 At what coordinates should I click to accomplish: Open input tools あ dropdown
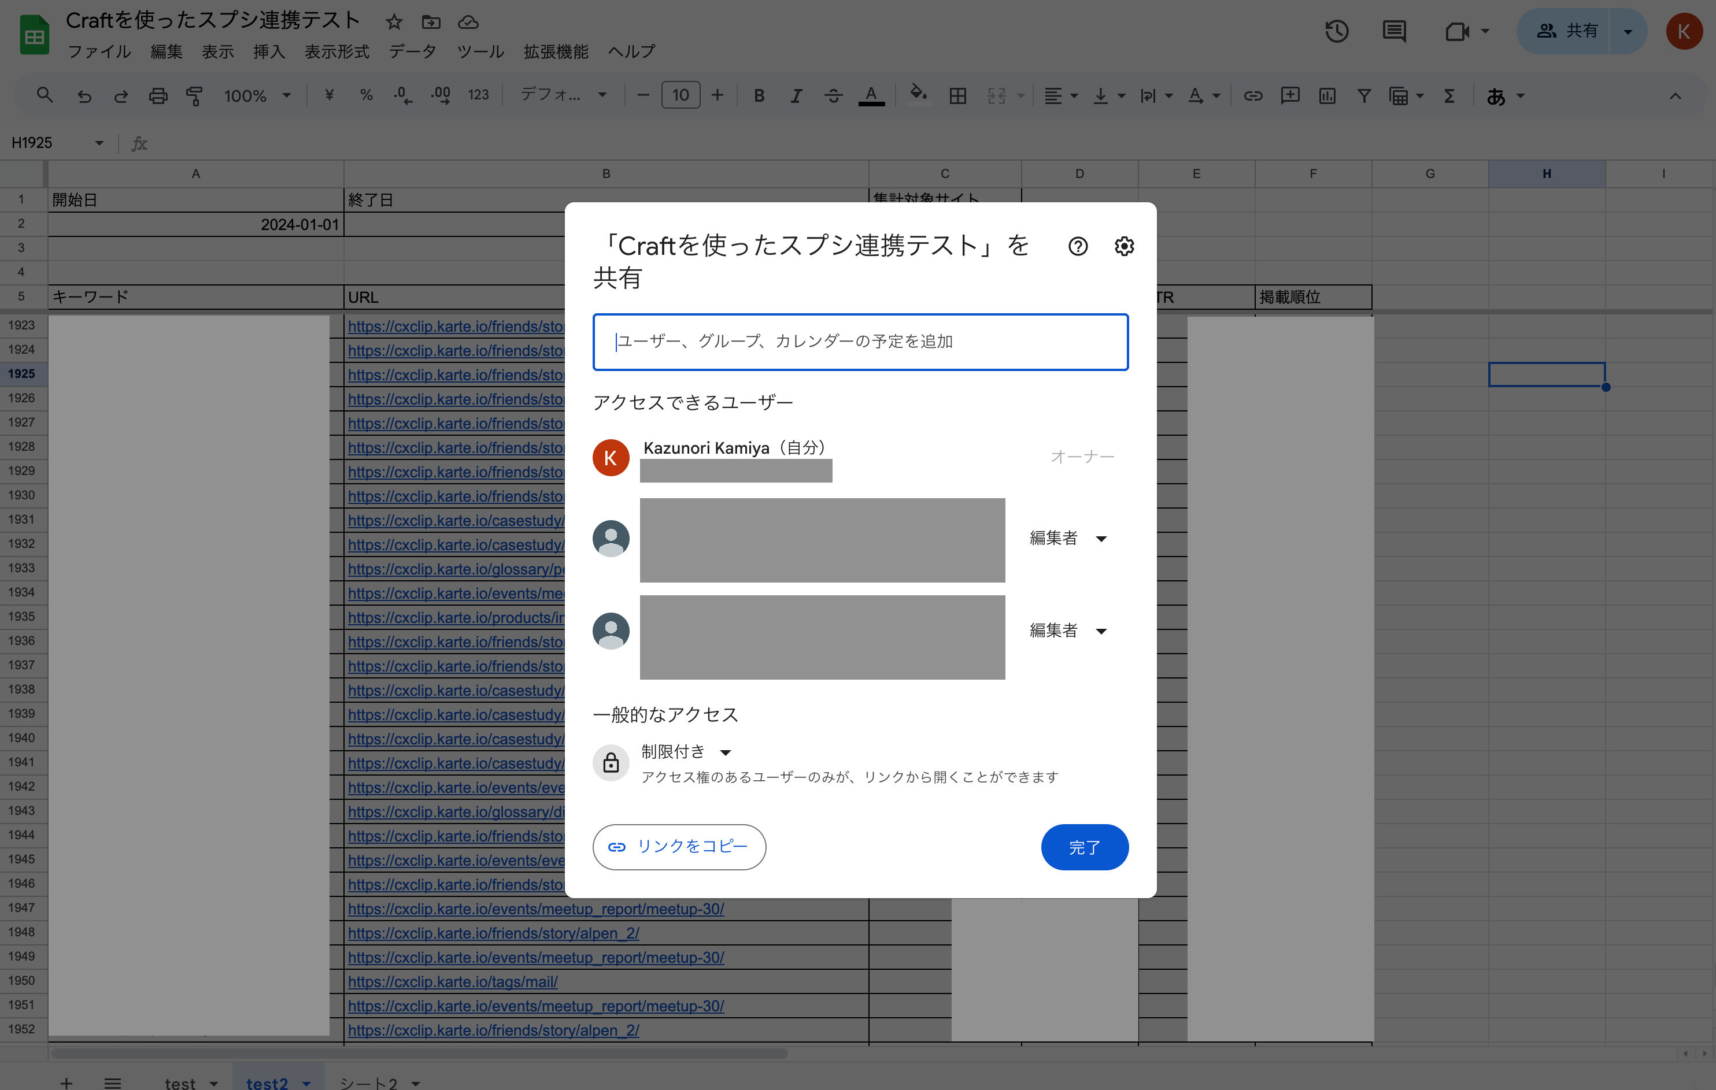[1505, 95]
